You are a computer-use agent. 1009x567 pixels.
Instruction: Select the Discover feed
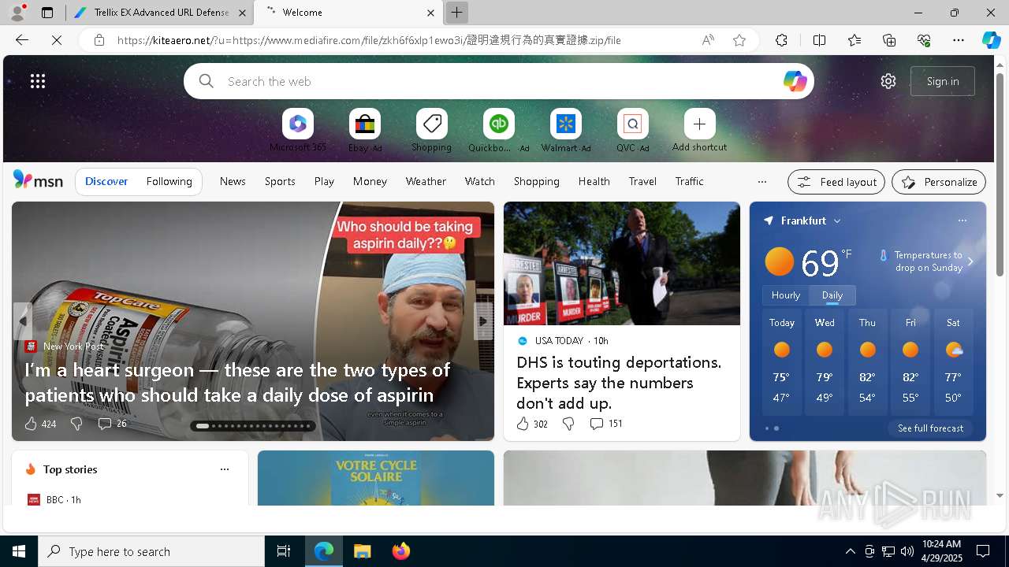point(106,181)
